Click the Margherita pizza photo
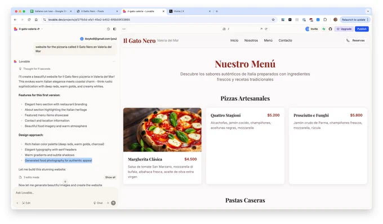This screenshot has width=383, height=224. pyautogui.click(x=162, y=129)
